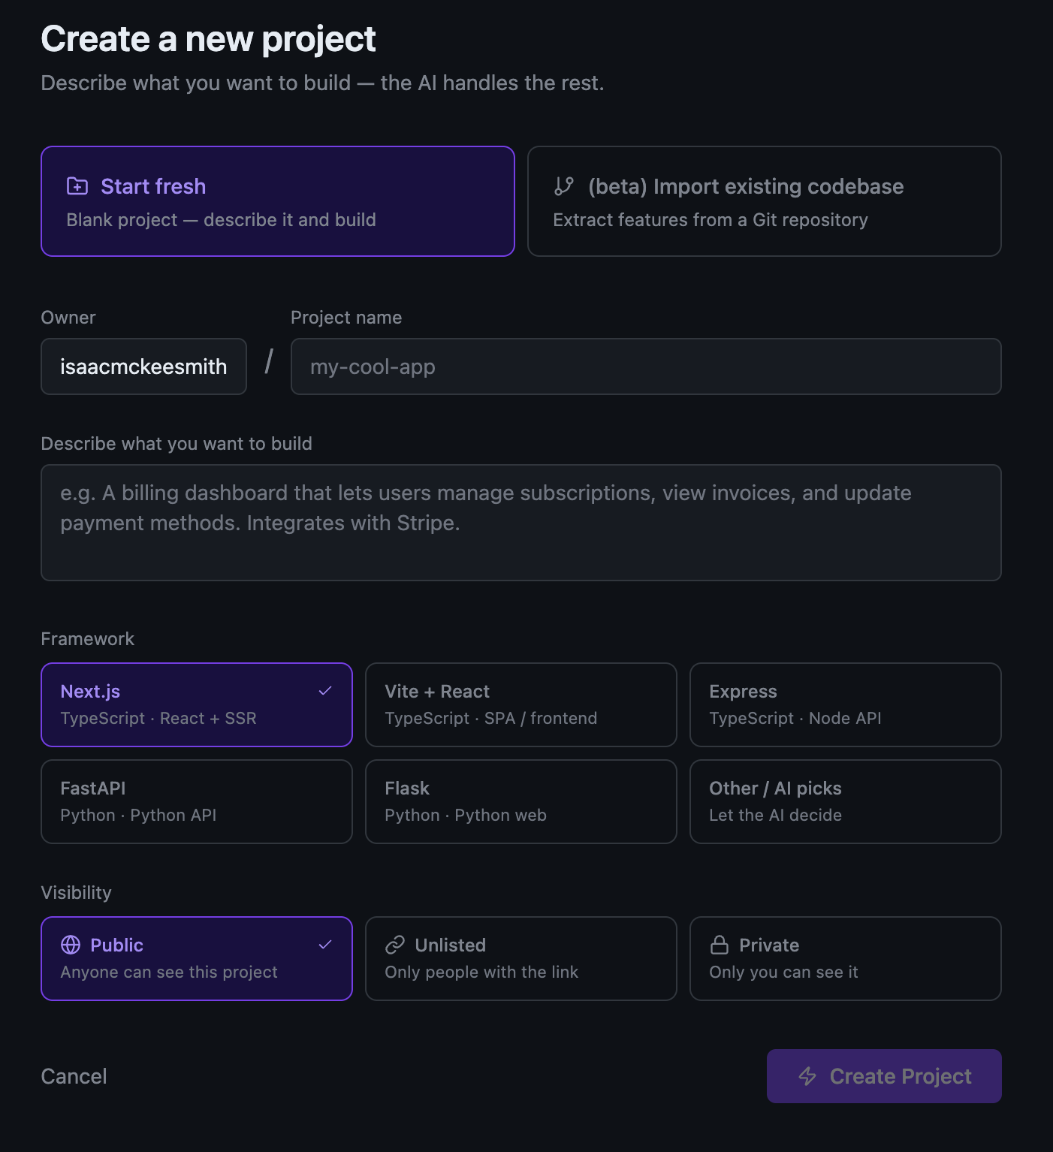Click the lightning bolt icon in Create Project
1053x1152 pixels.
coord(807,1076)
